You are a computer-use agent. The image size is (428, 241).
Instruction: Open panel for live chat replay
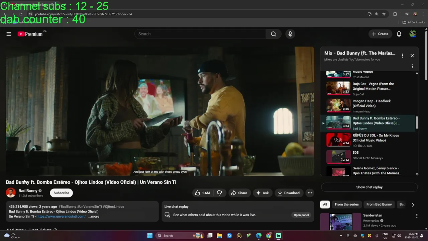pyautogui.click(x=301, y=215)
